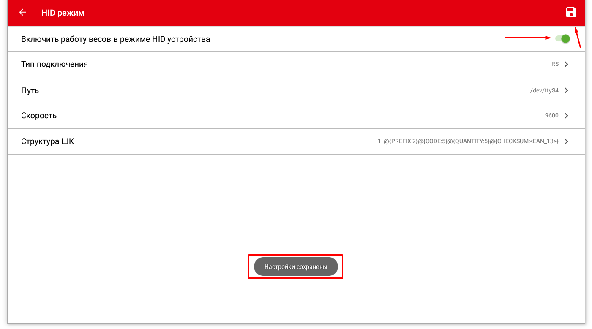The height and width of the screenshot is (329, 592).
Task: Click the 'HID режим' header title
Action: point(63,13)
